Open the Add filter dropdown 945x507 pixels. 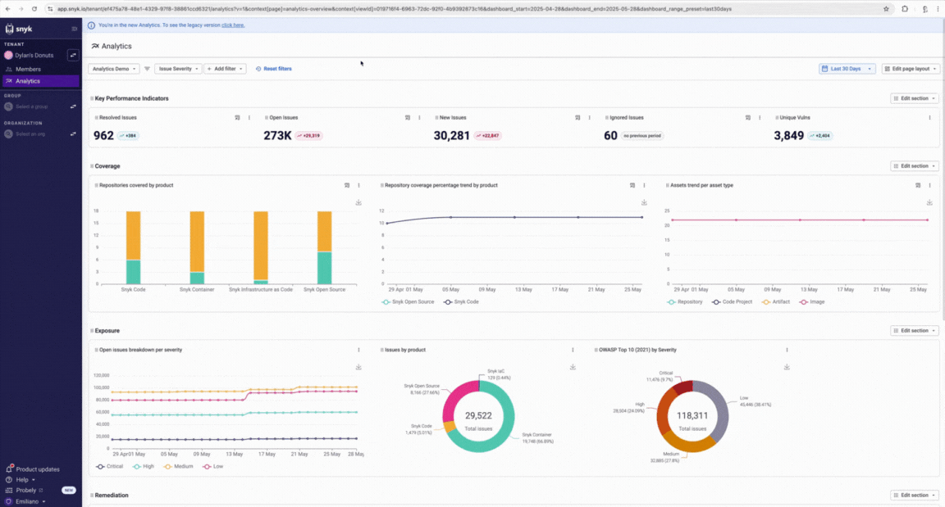[x=225, y=69]
